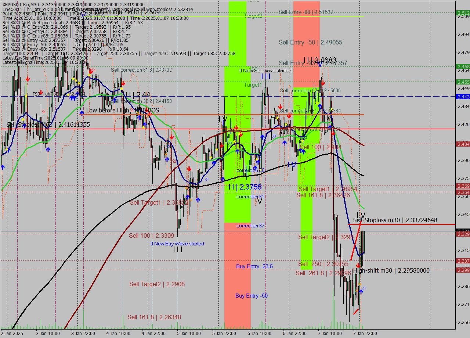The image size is (470, 338).
Task: Click the "correction 61" label
Action: point(250,197)
